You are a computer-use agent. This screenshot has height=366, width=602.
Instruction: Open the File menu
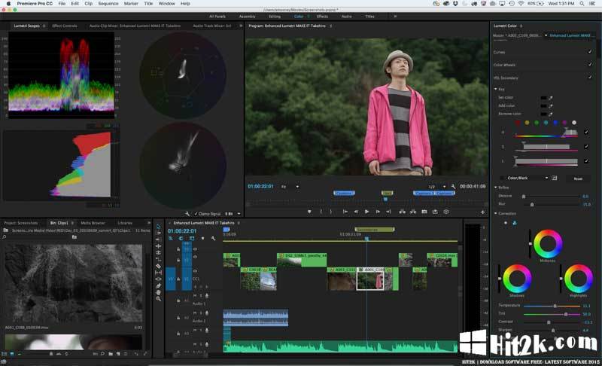pyautogui.click(x=62, y=4)
